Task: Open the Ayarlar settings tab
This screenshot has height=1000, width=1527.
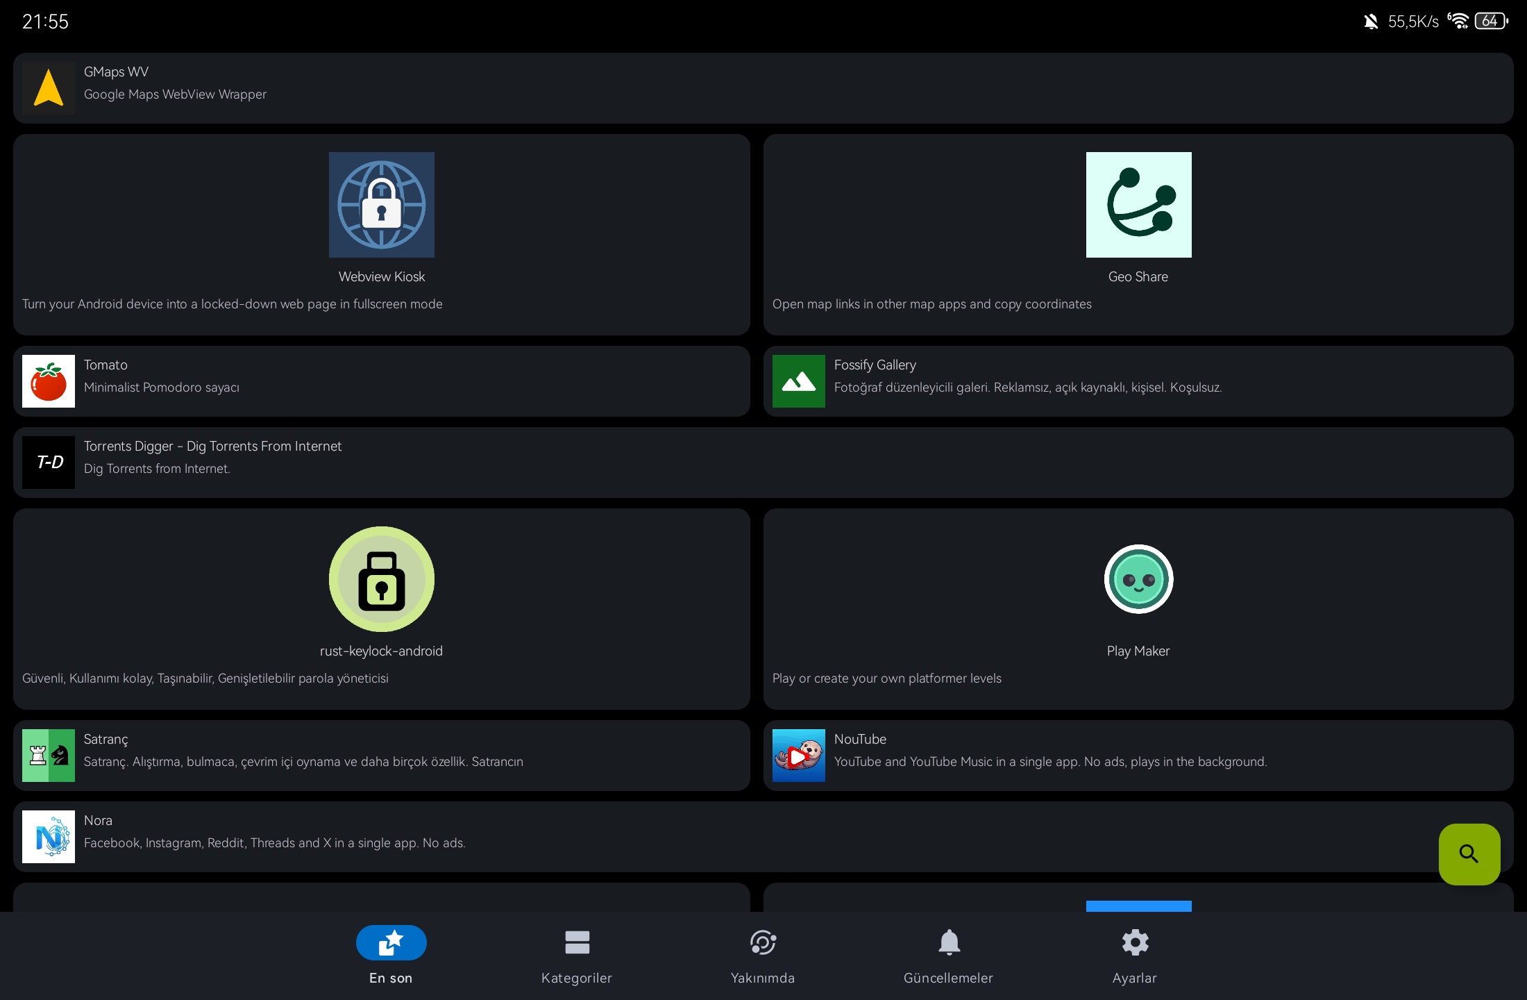Action: click(x=1135, y=956)
